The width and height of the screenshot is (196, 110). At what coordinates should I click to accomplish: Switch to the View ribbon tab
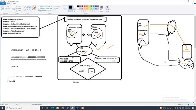click(14, 4)
